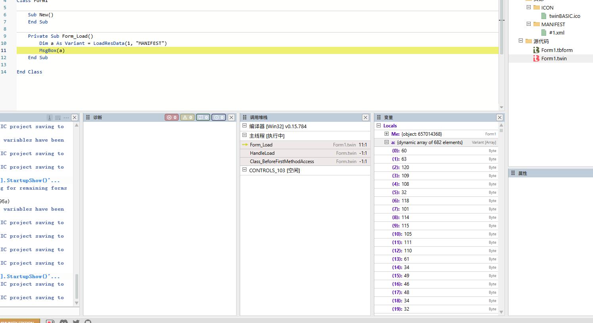
Task: Select Form1.twin in the project tree
Action: tap(554, 58)
